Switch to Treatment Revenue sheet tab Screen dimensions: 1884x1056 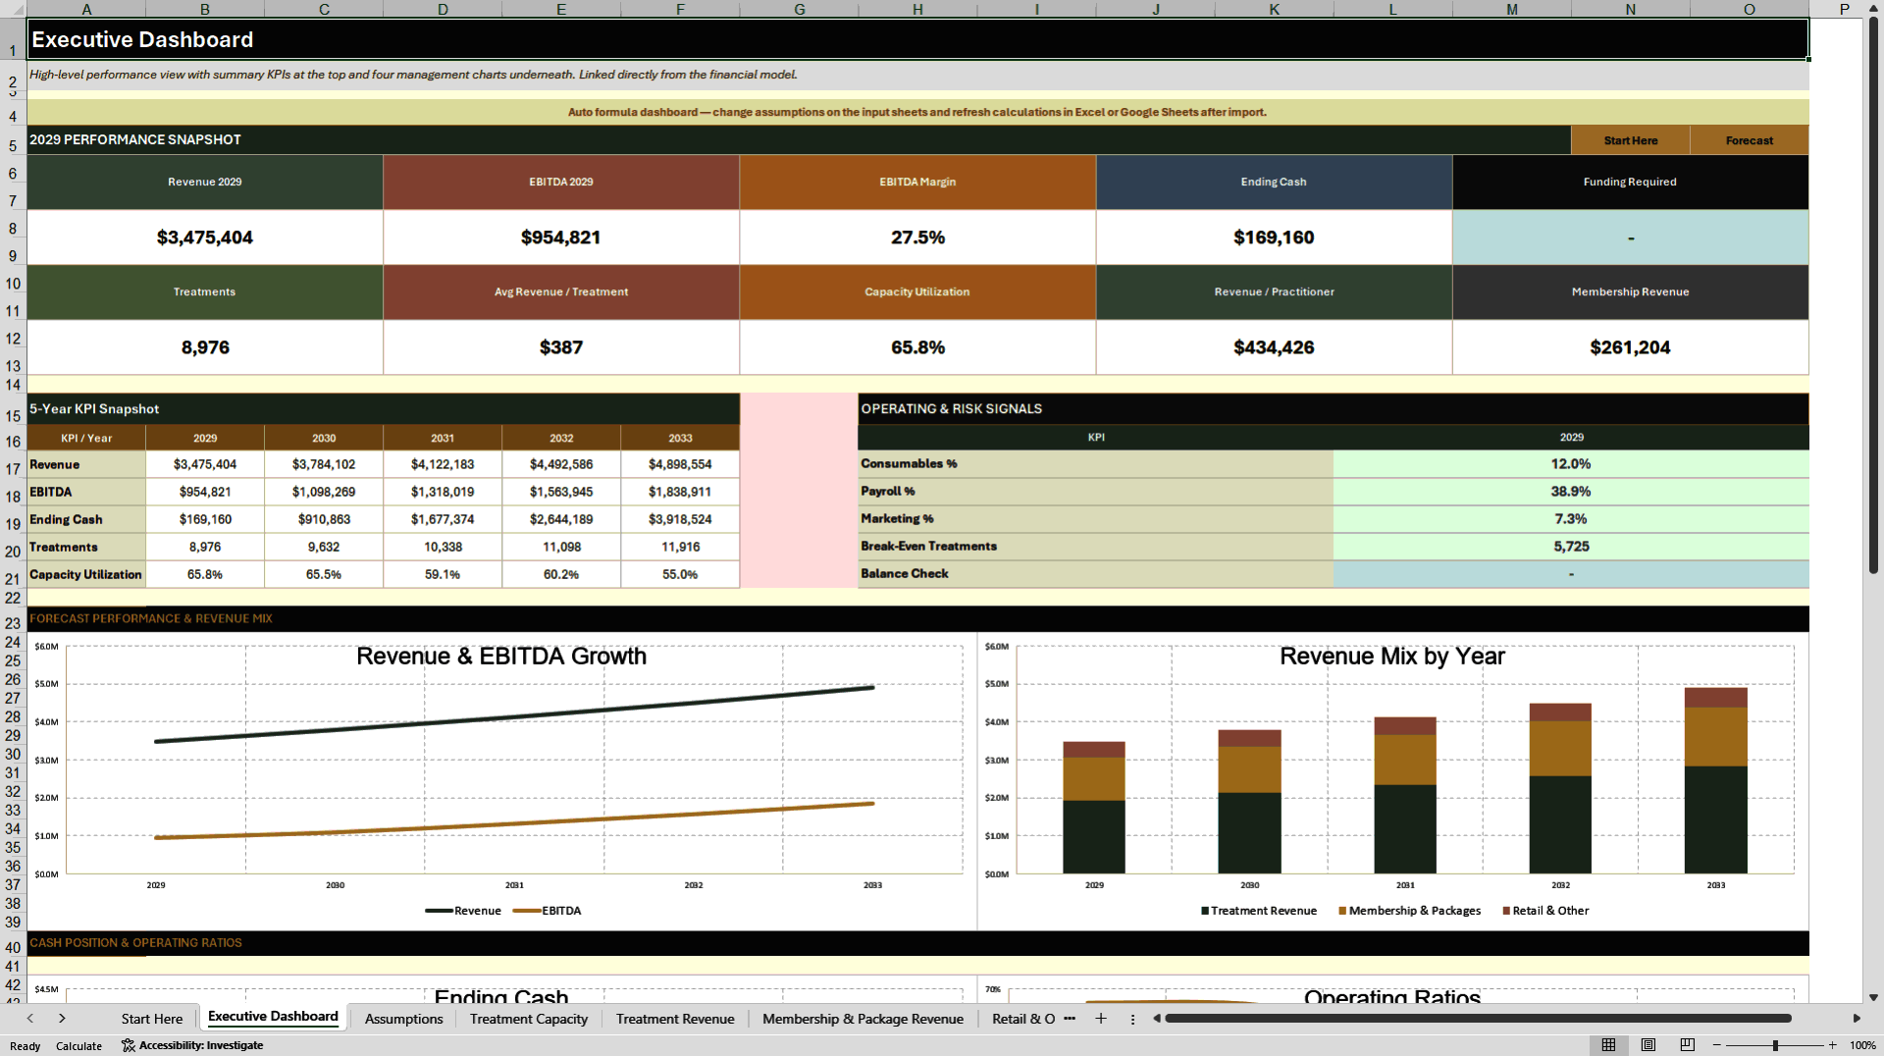pos(675,1019)
